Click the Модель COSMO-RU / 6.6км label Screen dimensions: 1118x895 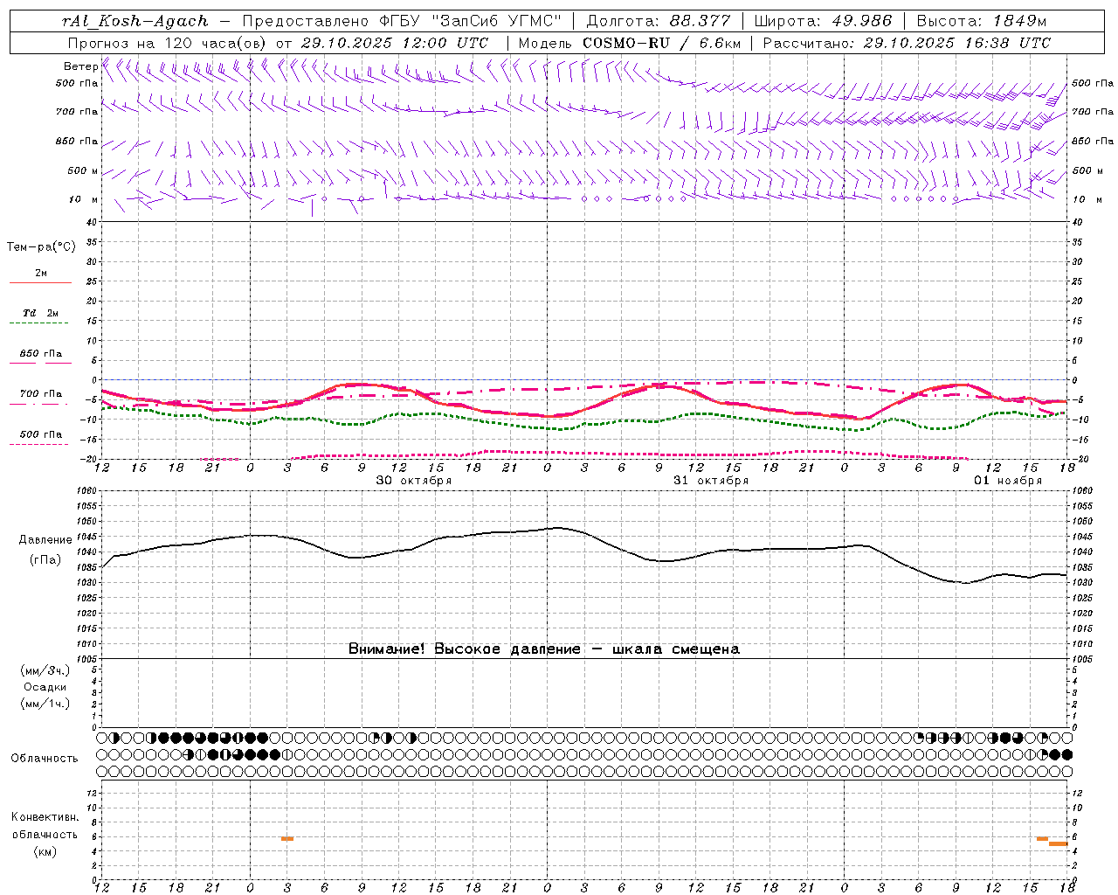point(630,43)
